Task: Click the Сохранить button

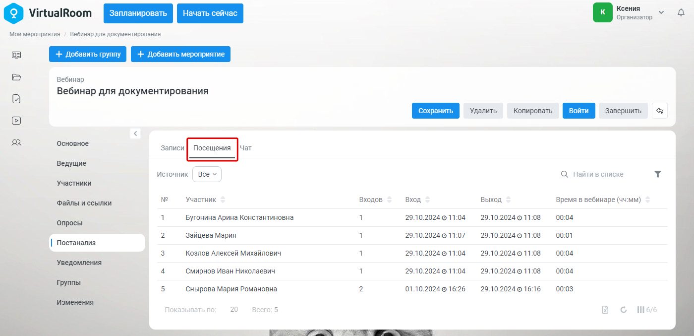Action: coord(436,111)
